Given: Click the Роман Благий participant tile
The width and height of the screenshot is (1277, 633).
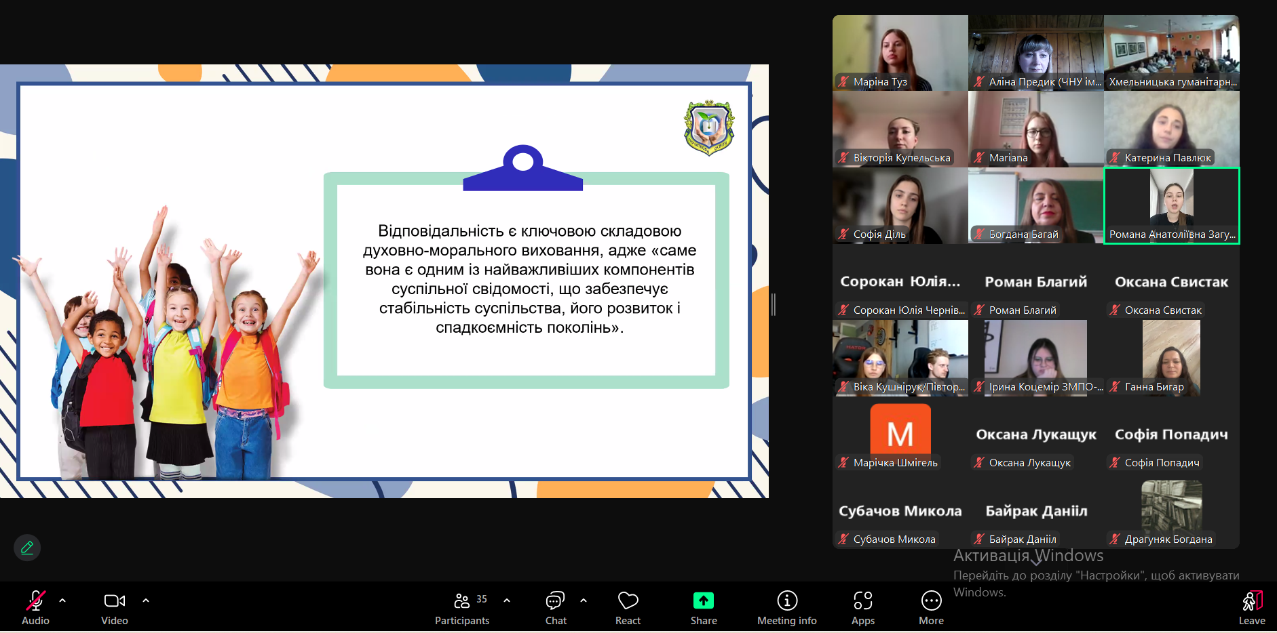Looking at the screenshot, I should (x=1036, y=282).
